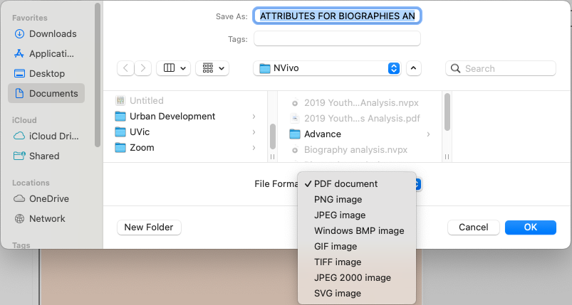Click into the Tags field

point(337,38)
